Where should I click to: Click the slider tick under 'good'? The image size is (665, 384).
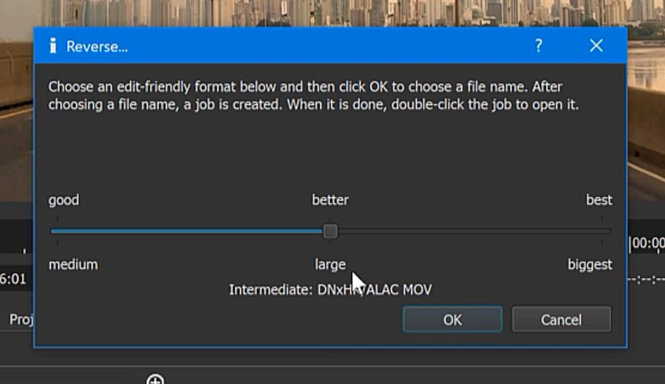pyautogui.click(x=57, y=219)
